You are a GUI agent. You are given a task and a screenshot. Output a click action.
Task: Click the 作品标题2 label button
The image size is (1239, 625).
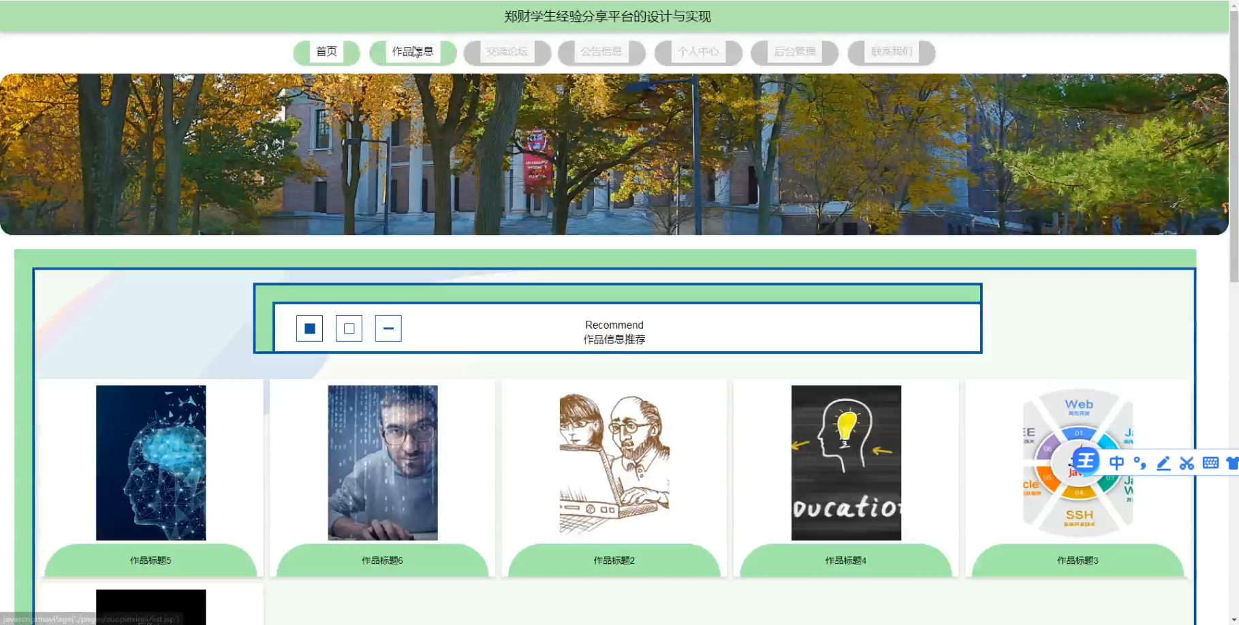click(x=614, y=560)
